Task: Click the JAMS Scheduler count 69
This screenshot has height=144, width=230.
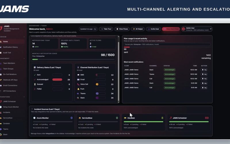Action: (x=207, y=118)
